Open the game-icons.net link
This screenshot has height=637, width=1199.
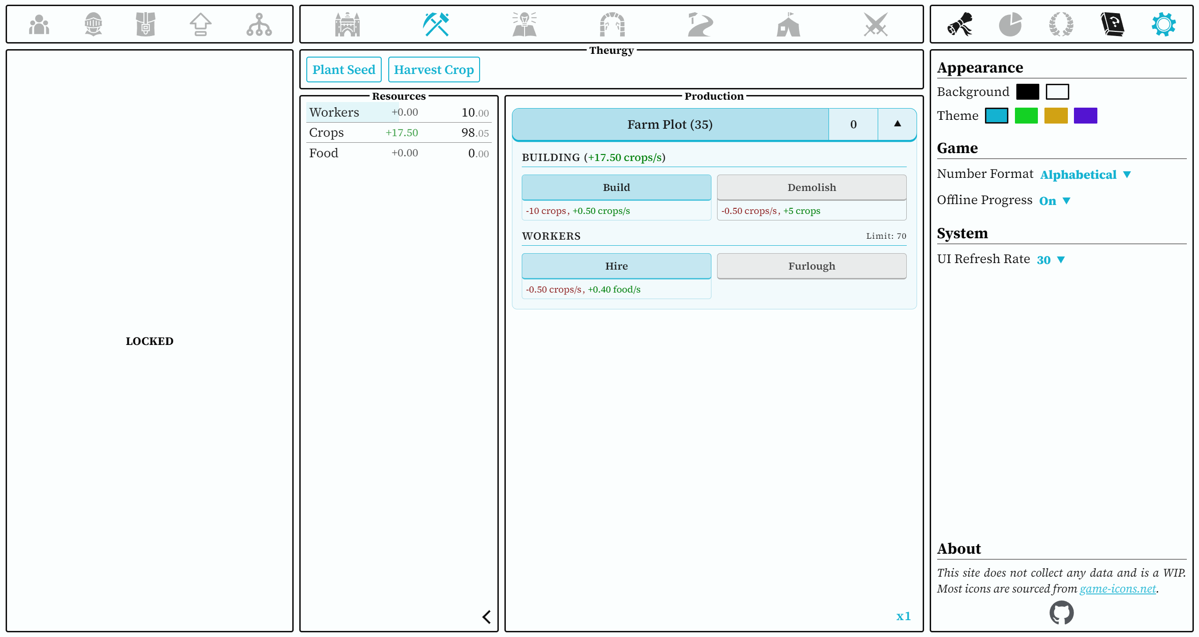[1118, 589]
